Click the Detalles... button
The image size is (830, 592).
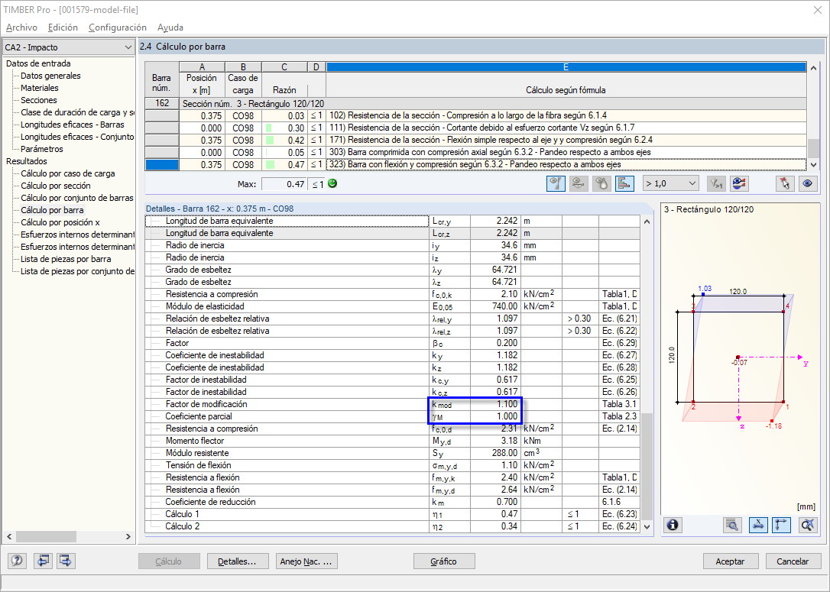pyautogui.click(x=237, y=561)
